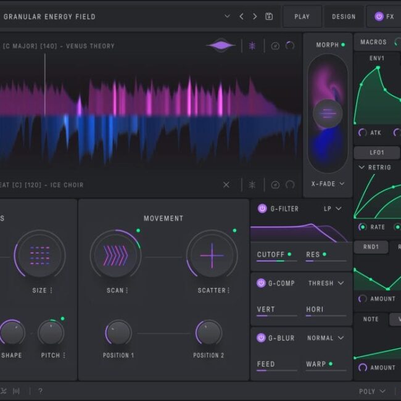Click the RND1 button
Image resolution: width=401 pixels, height=401 pixels.
pos(370,247)
